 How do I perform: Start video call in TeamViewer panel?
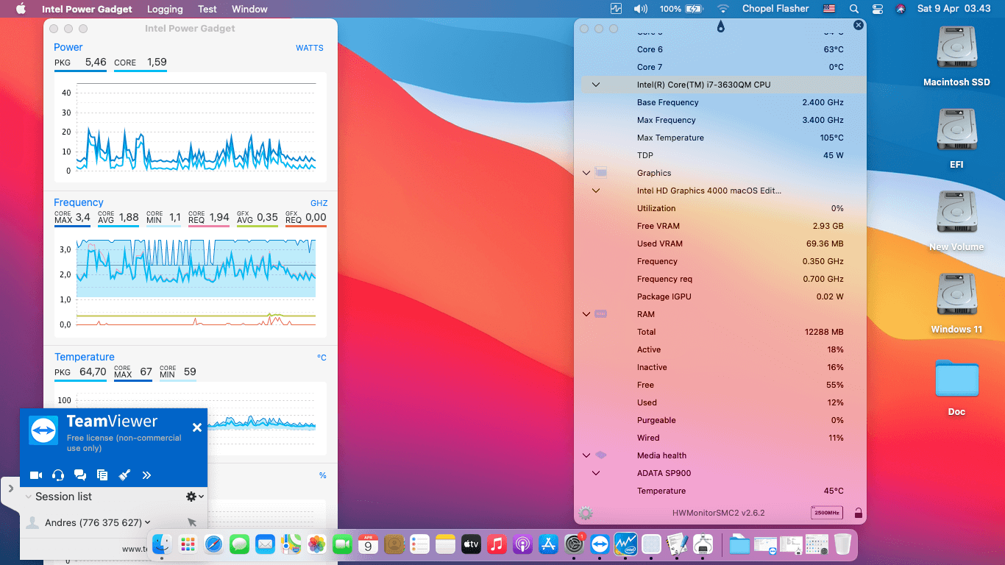point(35,475)
